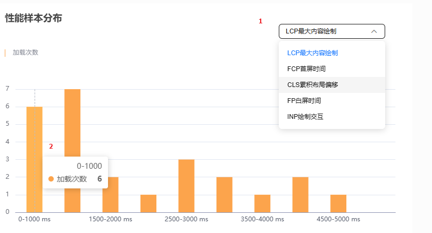Click the tallest bar with value 7
The width and height of the screenshot is (432, 233).
tap(72, 123)
